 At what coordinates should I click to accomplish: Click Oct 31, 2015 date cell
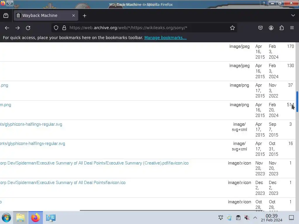tap(273, 149)
